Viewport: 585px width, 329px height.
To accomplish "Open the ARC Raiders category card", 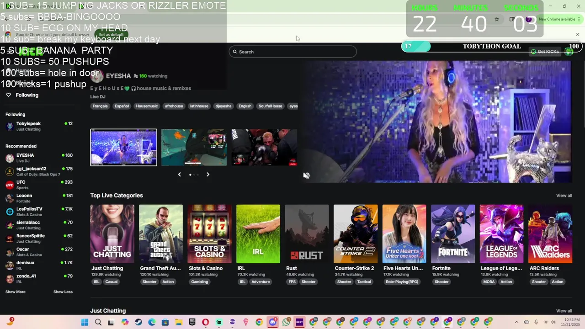I will pyautogui.click(x=550, y=234).
